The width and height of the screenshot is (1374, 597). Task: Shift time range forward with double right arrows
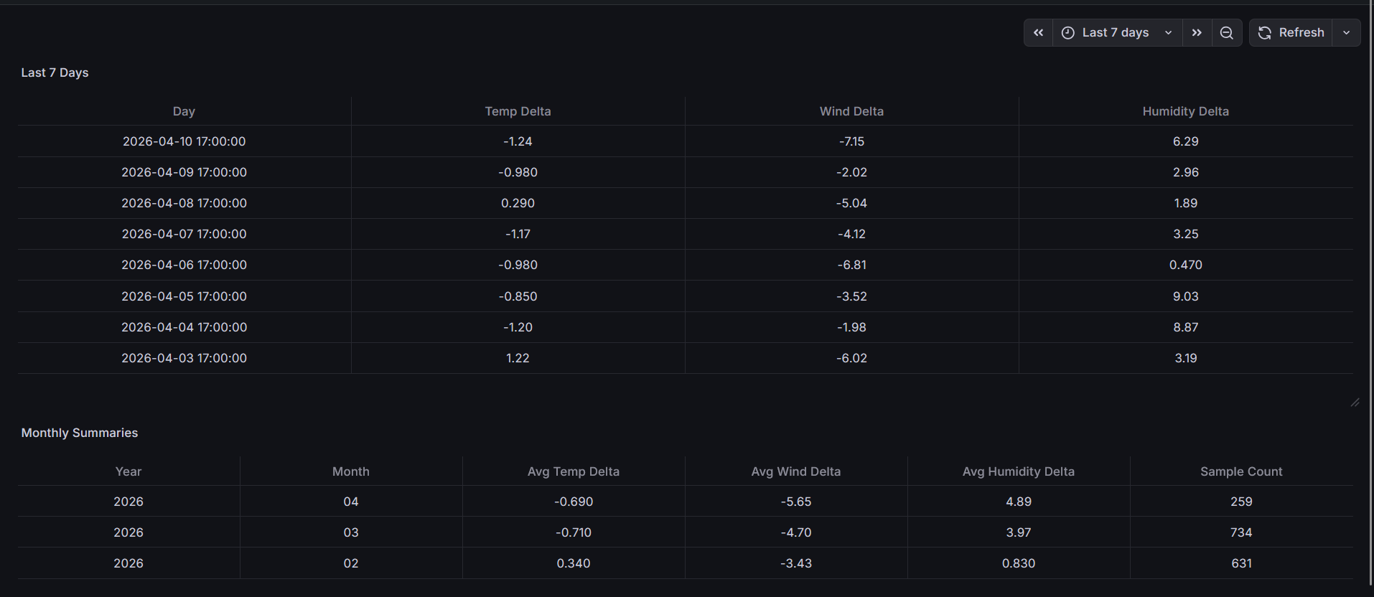[x=1196, y=32]
